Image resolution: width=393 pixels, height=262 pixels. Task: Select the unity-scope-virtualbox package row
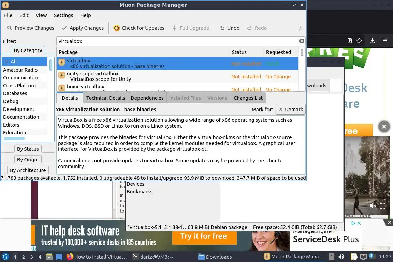click(177, 76)
